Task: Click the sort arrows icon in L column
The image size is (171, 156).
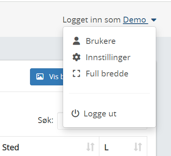Action: [138, 147]
